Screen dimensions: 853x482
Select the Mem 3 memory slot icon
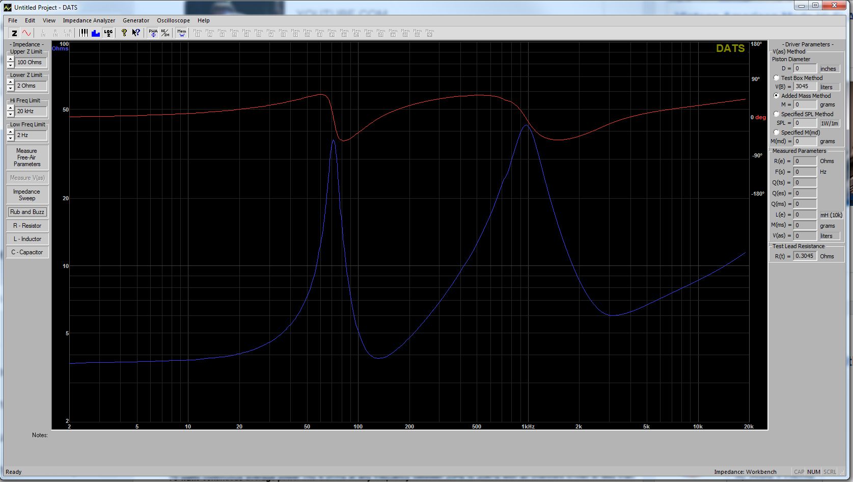click(222, 33)
